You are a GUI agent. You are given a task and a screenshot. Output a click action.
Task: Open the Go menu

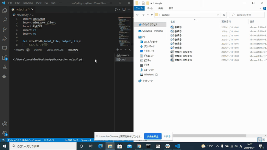point(46,3)
